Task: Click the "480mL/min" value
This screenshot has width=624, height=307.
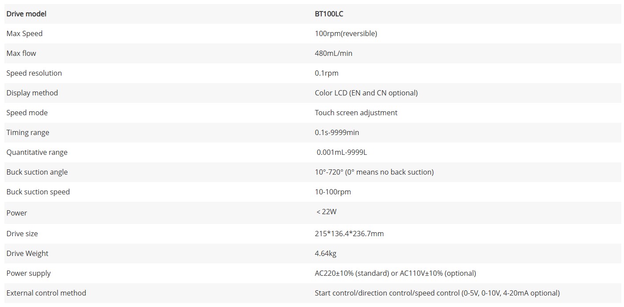Action: pyautogui.click(x=334, y=54)
